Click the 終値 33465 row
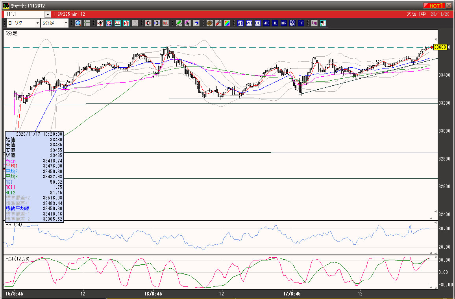Image resolution: width=455 pixels, height=299 pixels. tap(34, 155)
